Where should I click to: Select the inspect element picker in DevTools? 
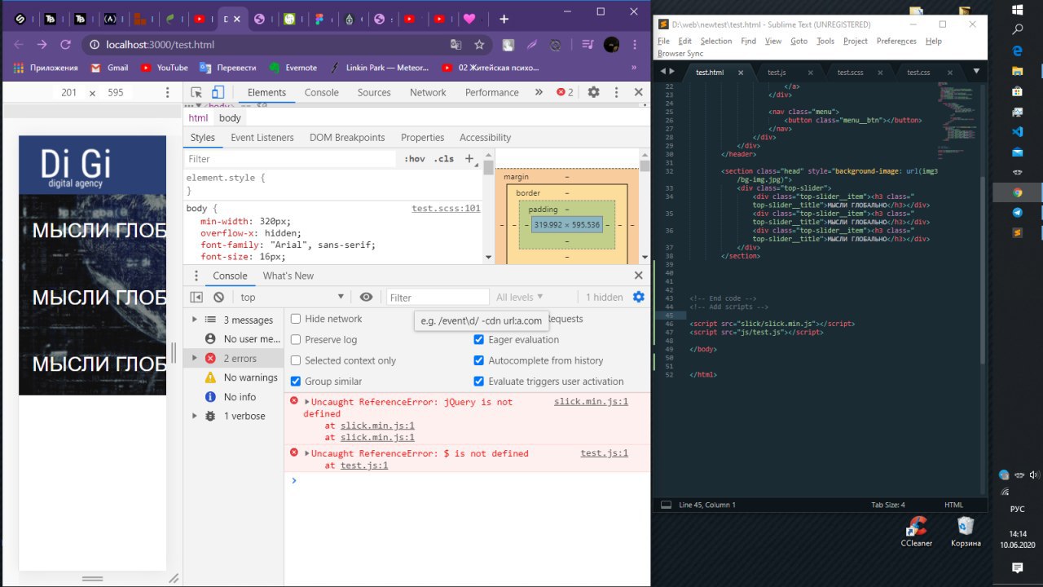(198, 92)
